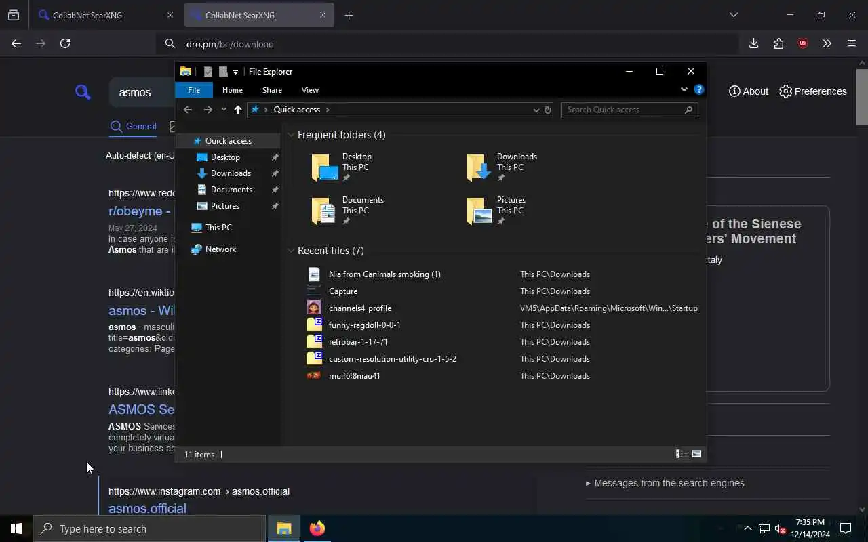
Task: Switch to large icons view in status bar
Action: pyautogui.click(x=696, y=454)
